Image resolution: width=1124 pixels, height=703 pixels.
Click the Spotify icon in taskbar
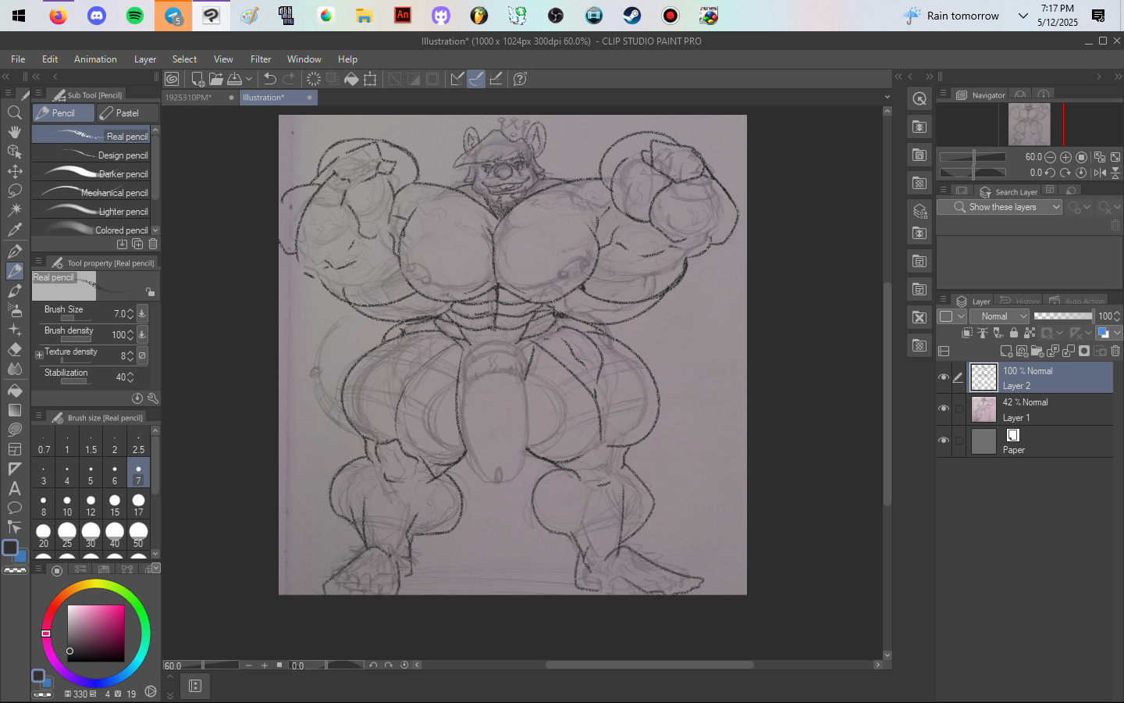coord(135,16)
